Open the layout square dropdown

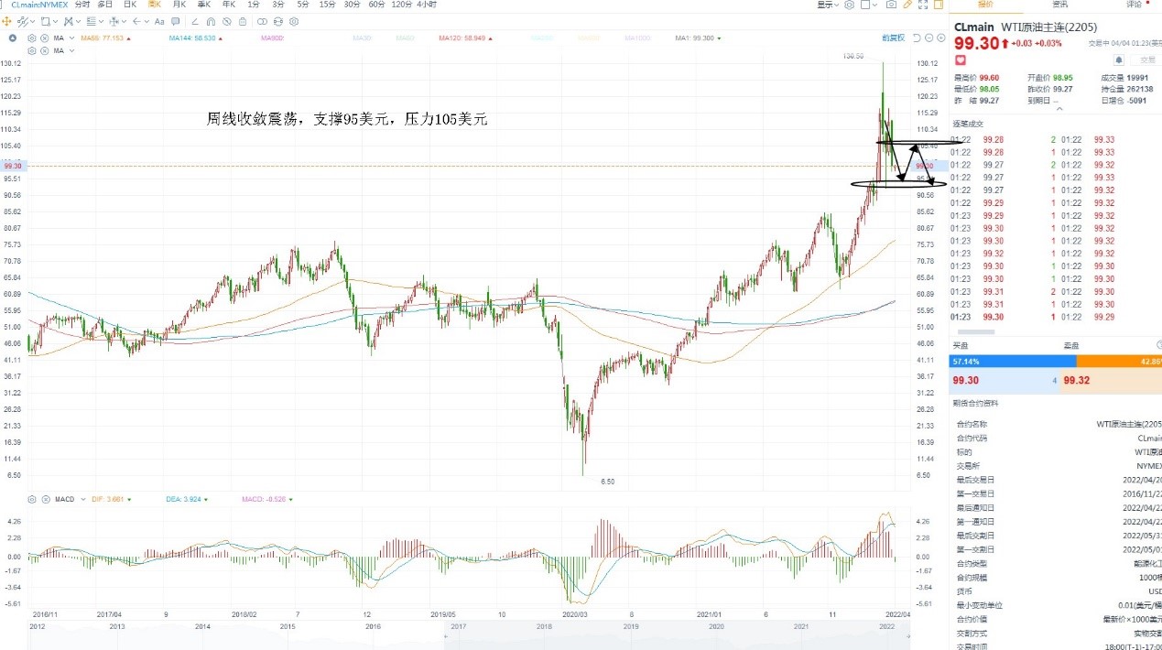point(870,5)
